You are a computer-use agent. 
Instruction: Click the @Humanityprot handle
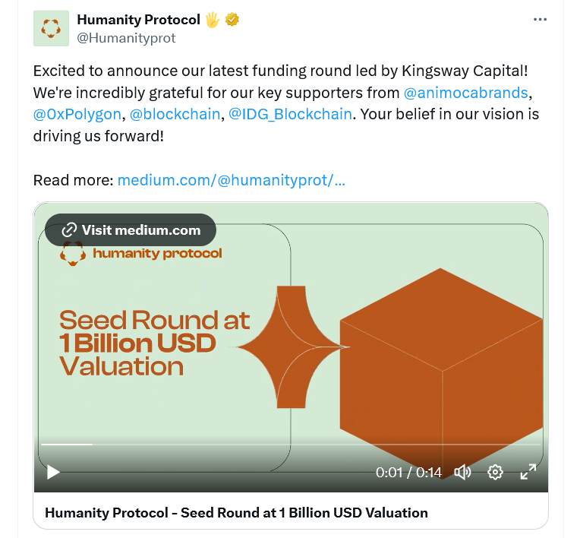(x=126, y=38)
